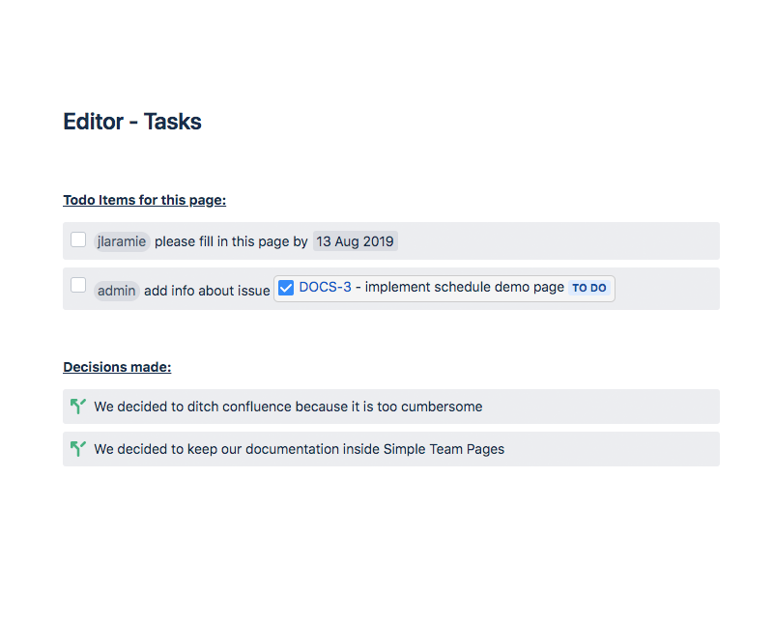
Task: Click 'implement schedule demo page' issue summary
Action: click(x=465, y=287)
